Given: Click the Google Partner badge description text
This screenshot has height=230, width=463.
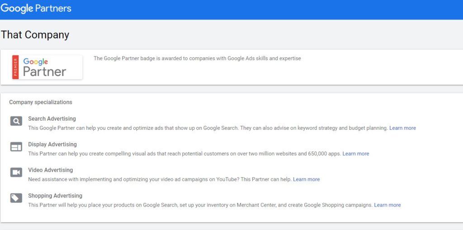Looking at the screenshot, I should (x=197, y=58).
